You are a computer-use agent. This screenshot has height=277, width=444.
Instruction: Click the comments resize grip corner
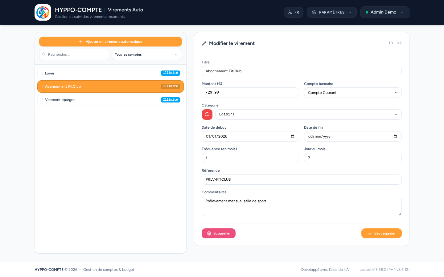(x=400, y=214)
